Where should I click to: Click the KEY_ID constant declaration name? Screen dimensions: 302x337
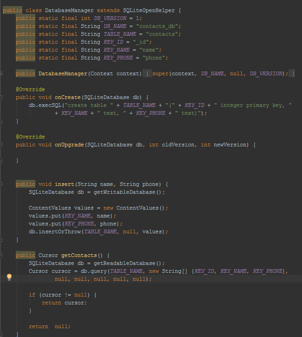[x=114, y=42]
